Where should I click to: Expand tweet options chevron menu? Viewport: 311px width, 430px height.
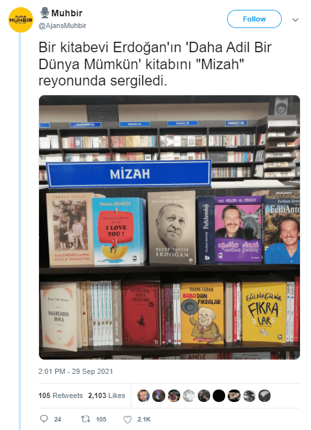point(295,20)
